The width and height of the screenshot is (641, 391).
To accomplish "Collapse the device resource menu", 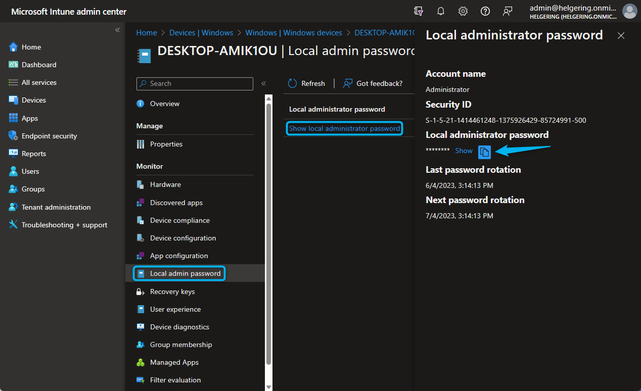I will click(263, 83).
